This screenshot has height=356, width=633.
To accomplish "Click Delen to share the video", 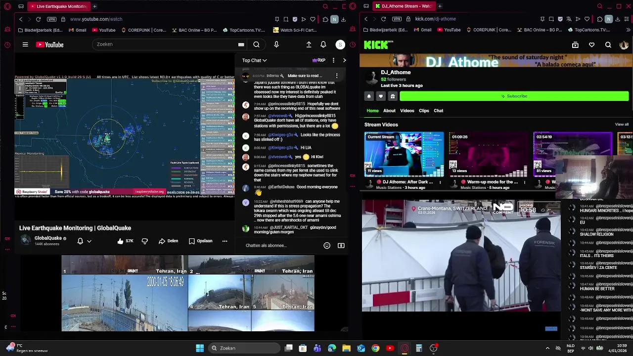I will click(x=168, y=241).
